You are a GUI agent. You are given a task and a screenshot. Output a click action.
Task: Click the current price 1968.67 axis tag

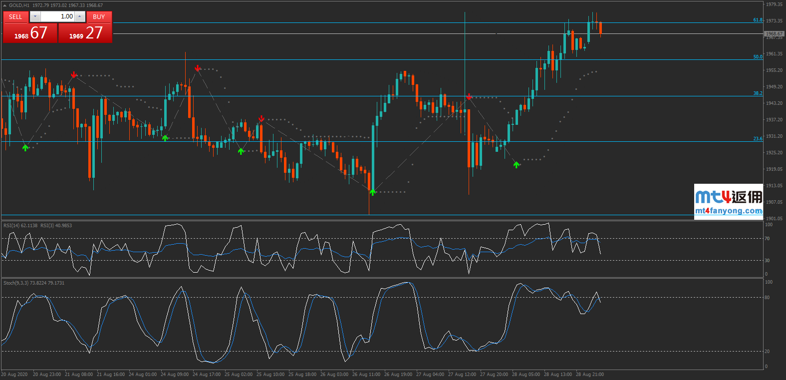(x=774, y=34)
